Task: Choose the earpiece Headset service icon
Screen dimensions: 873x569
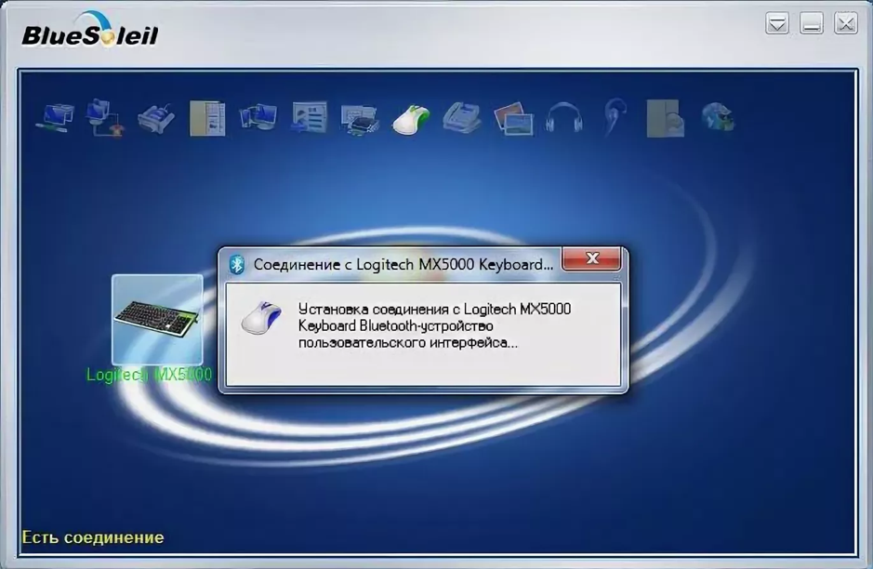Action: tap(615, 117)
